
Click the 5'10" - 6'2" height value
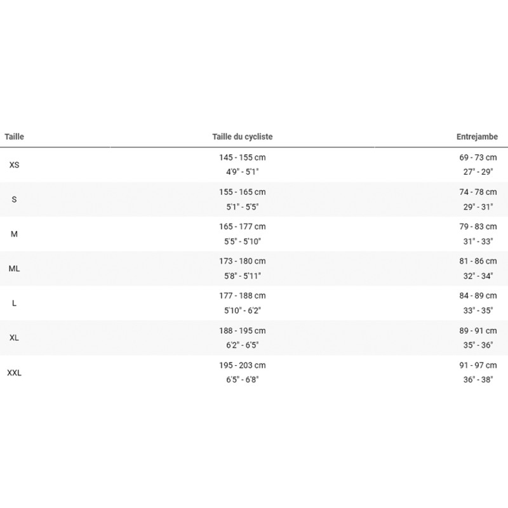(243, 311)
